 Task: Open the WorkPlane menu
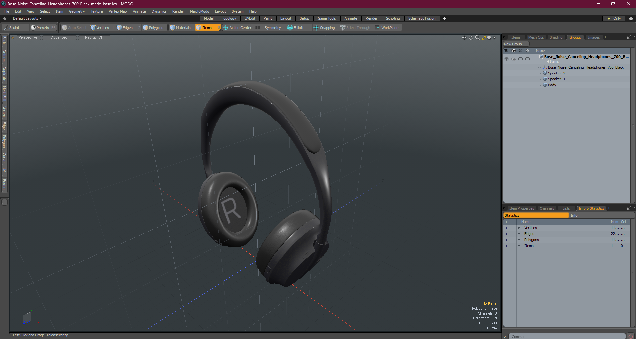tap(387, 28)
